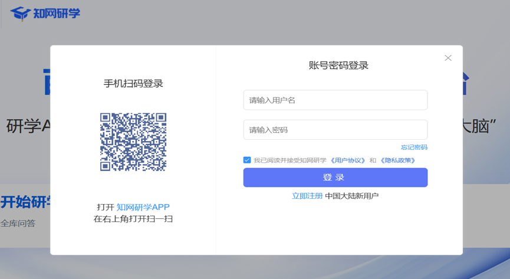Click the 知网研学 brand text in header
This screenshot has width=510, height=279.
pos(57,13)
